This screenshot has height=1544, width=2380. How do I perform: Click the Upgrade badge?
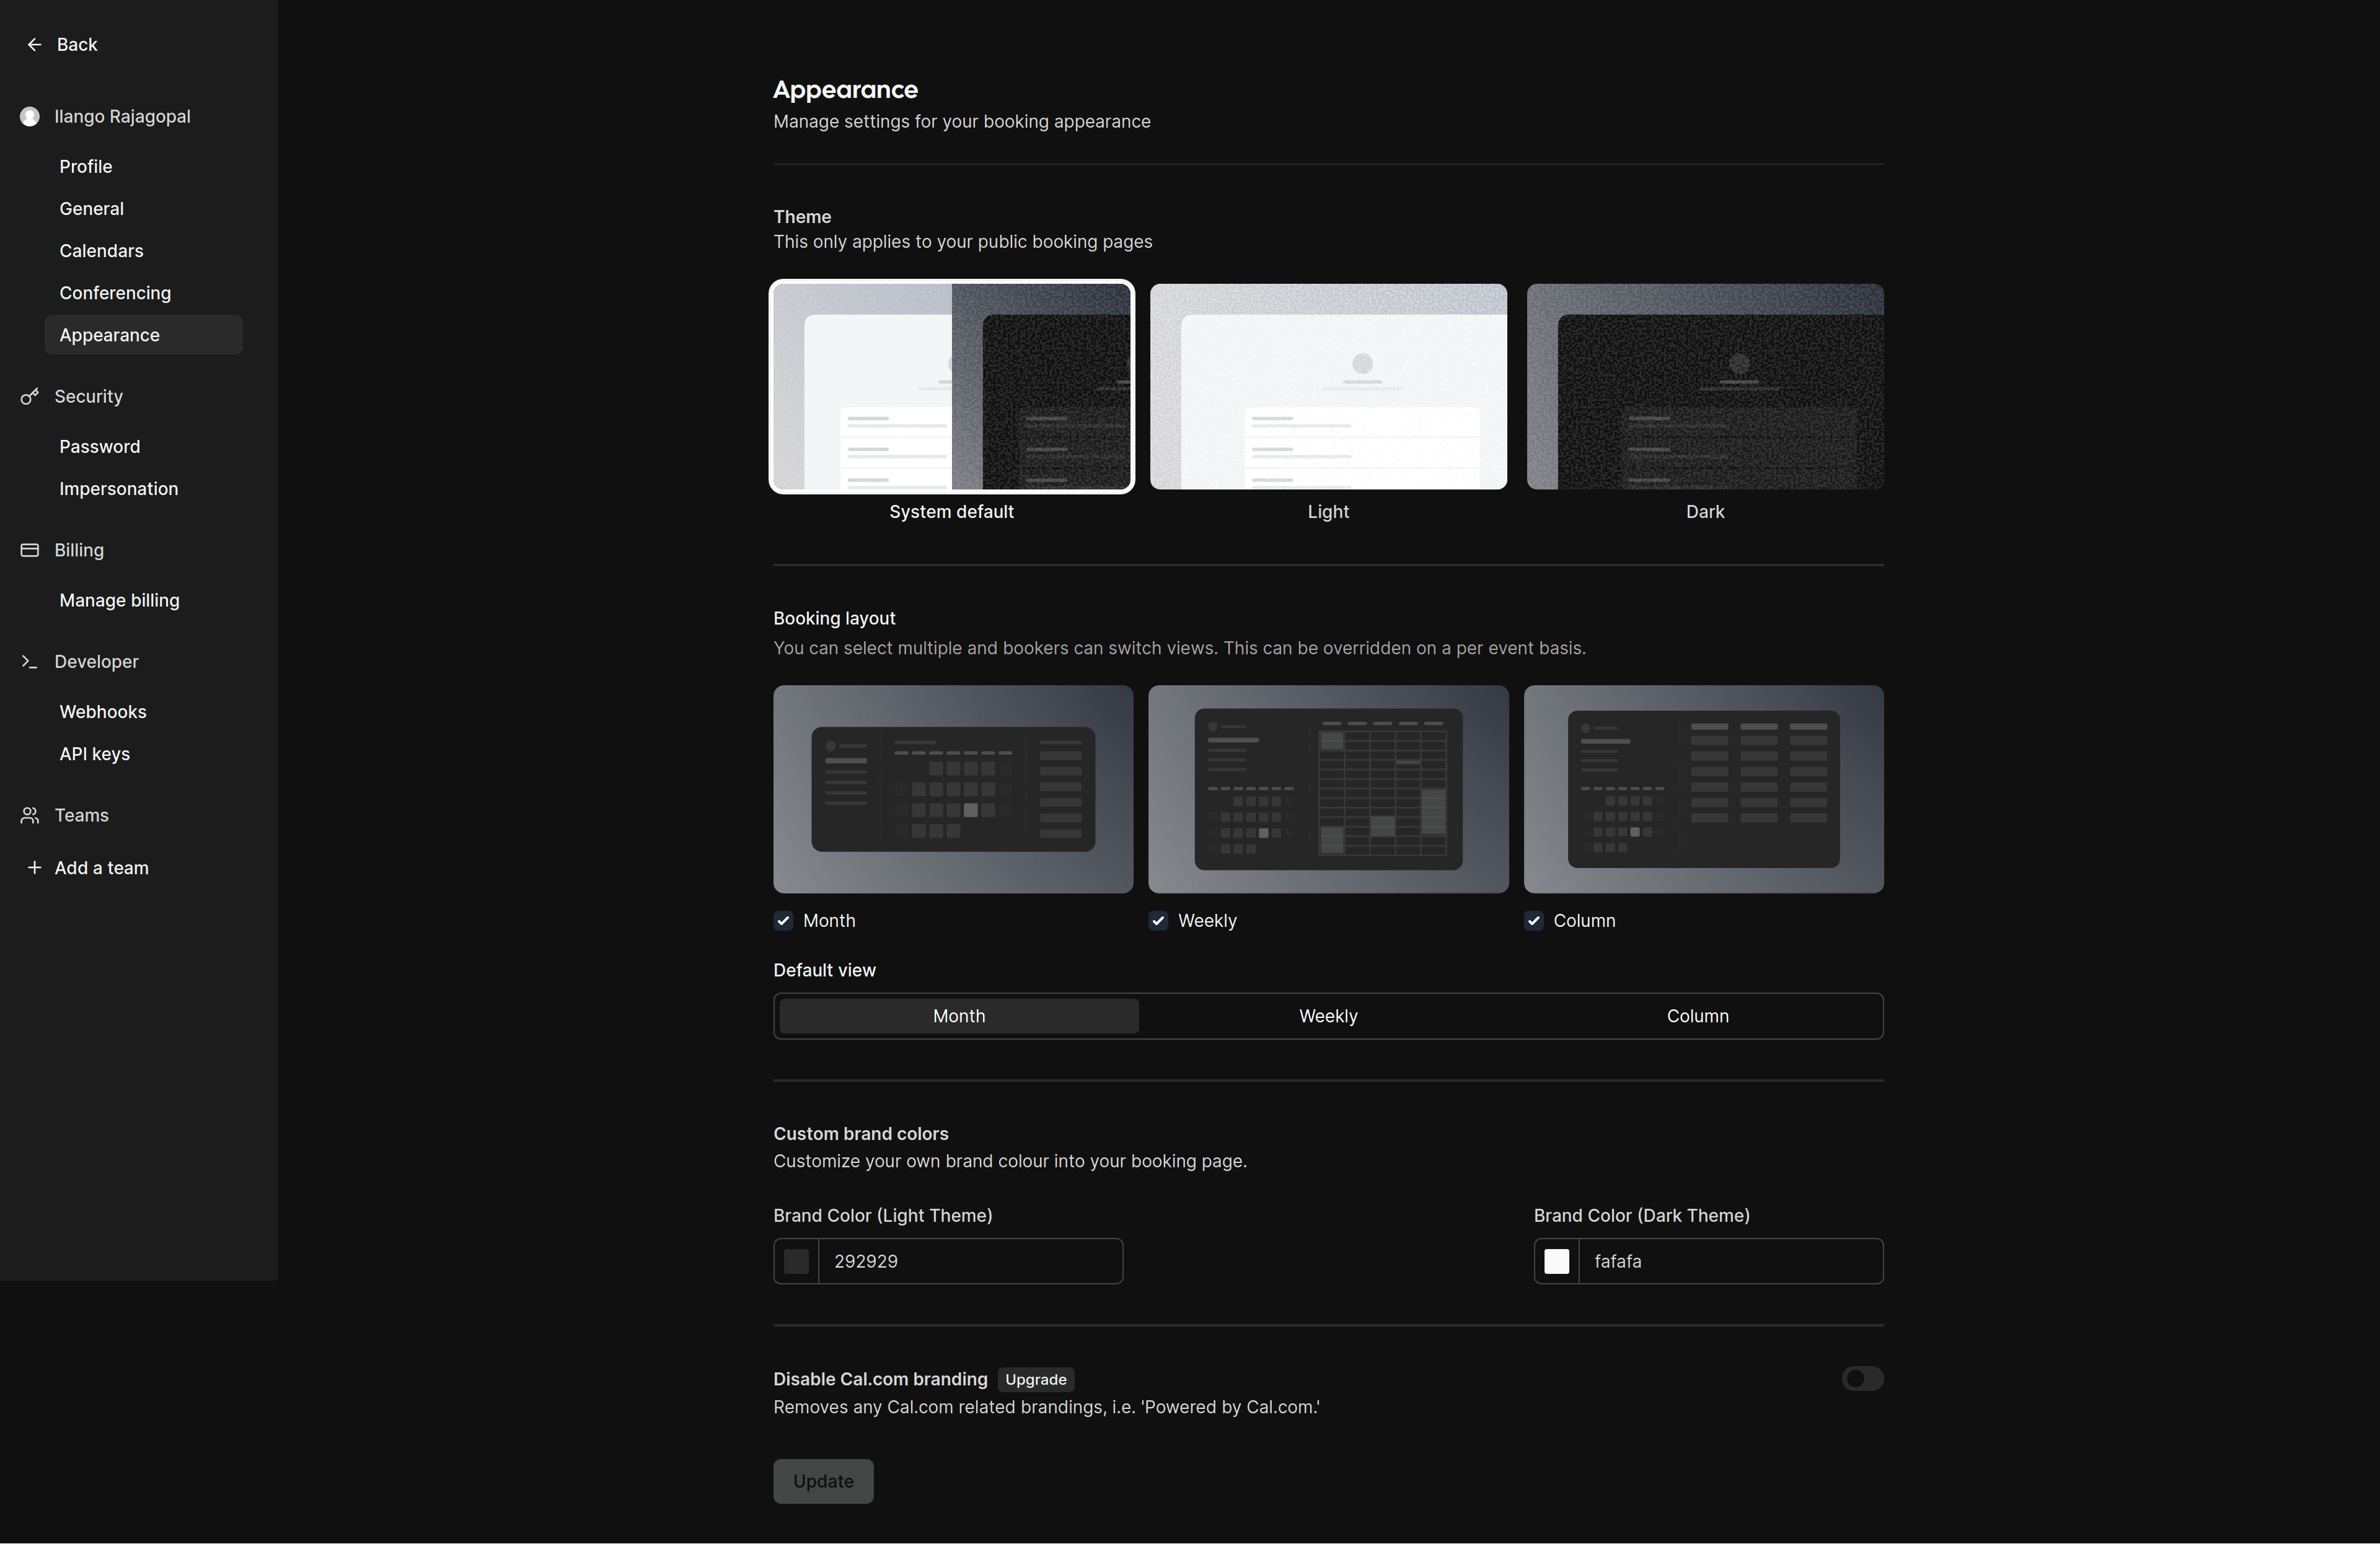(1035, 1380)
